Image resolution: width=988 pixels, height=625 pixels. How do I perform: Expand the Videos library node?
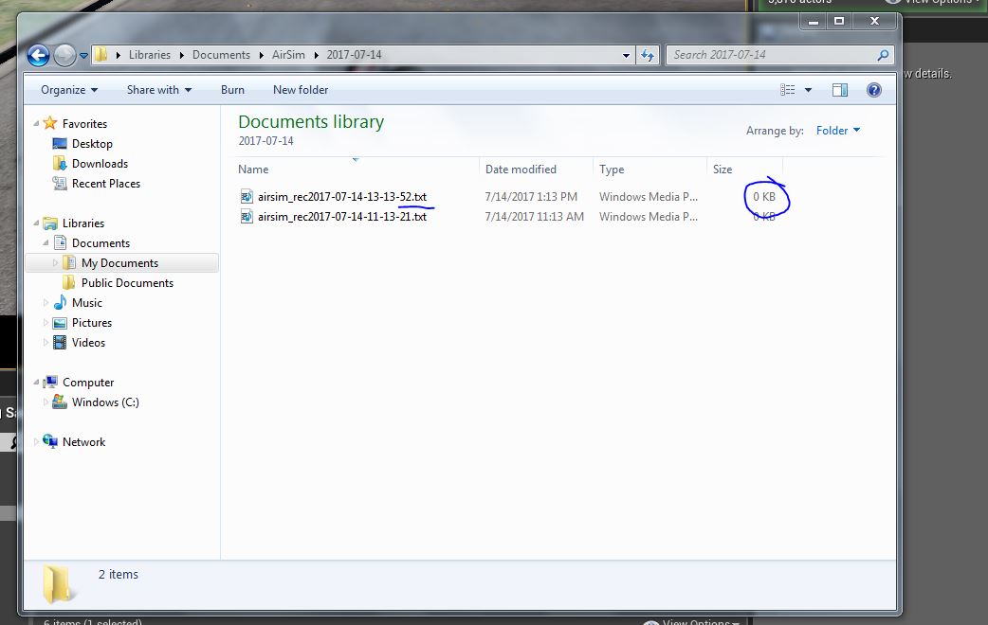click(46, 343)
